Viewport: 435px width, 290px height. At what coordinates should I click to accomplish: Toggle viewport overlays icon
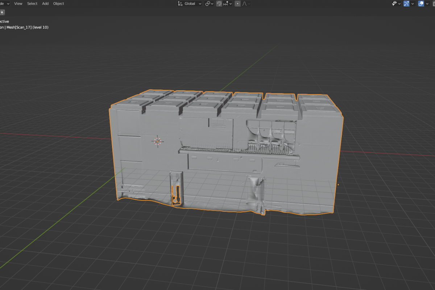click(421, 4)
